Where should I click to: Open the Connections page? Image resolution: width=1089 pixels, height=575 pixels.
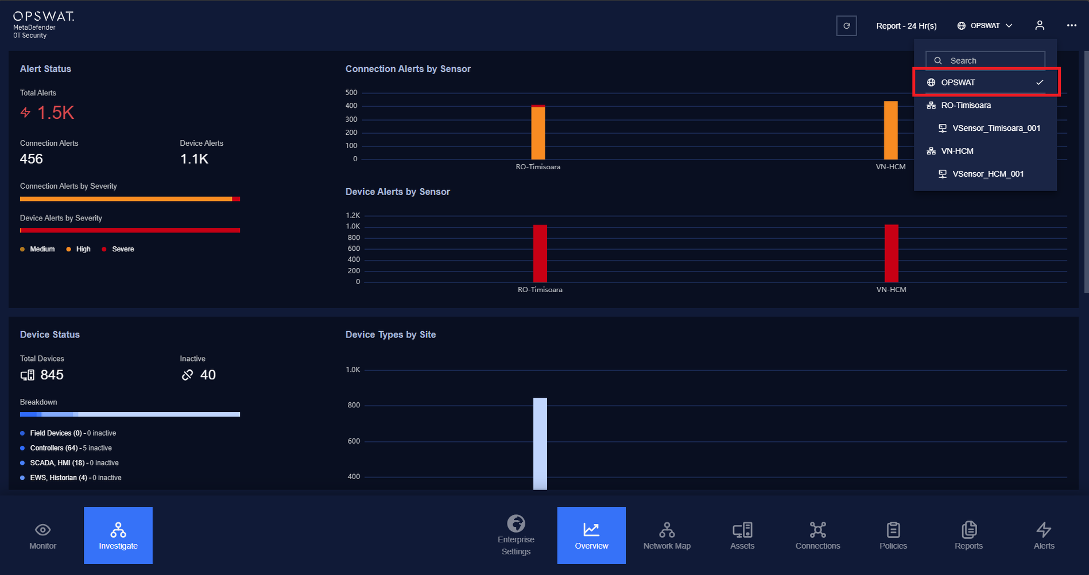pos(817,535)
